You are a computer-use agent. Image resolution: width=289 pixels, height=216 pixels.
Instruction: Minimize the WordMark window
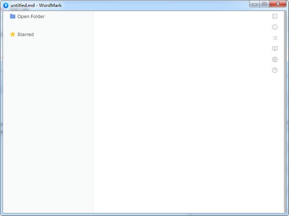254,4
